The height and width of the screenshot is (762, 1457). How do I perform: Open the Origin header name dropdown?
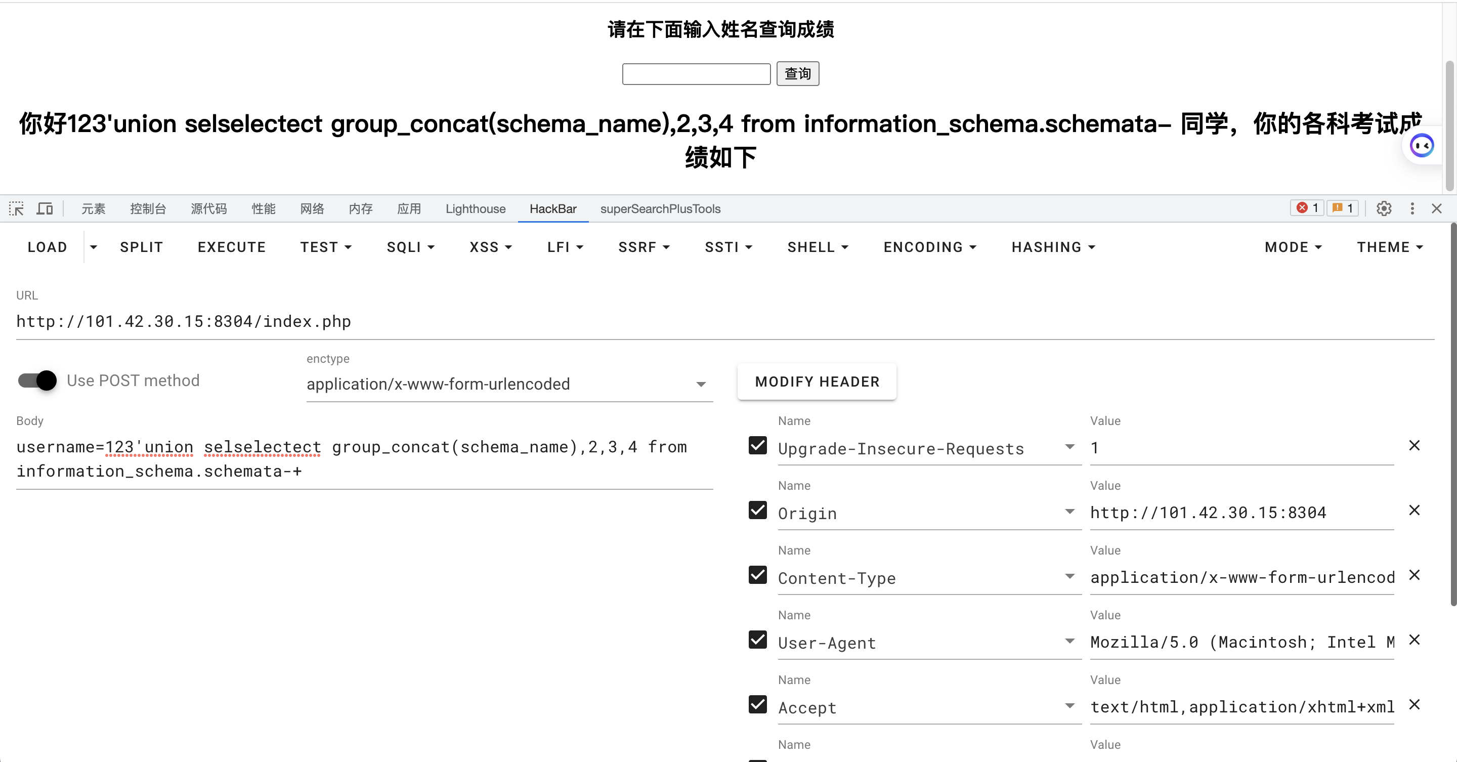tap(1069, 512)
